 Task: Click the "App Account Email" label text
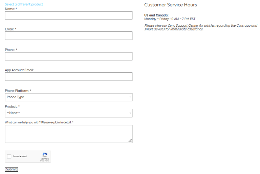tap(19, 70)
